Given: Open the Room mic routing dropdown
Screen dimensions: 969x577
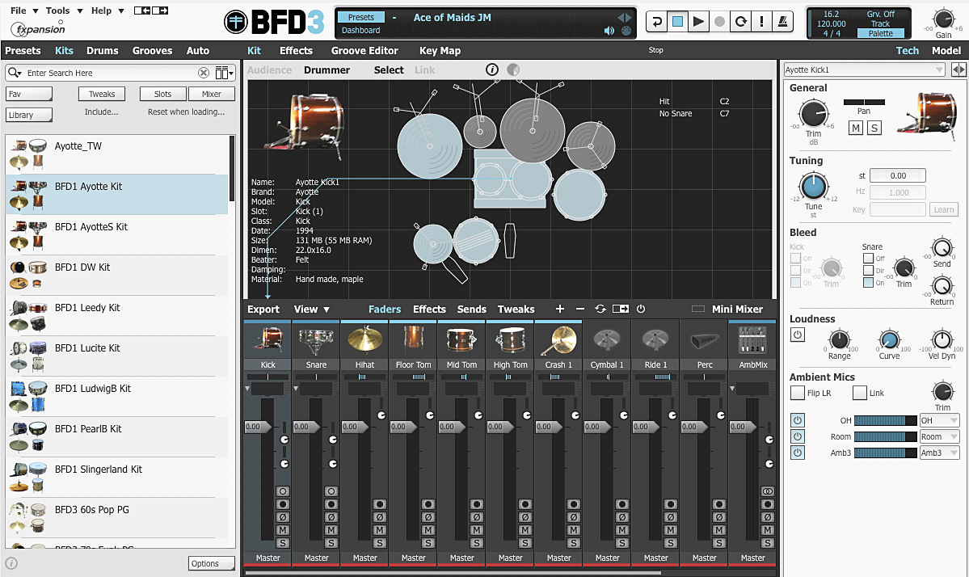Looking at the screenshot, I should pos(939,436).
